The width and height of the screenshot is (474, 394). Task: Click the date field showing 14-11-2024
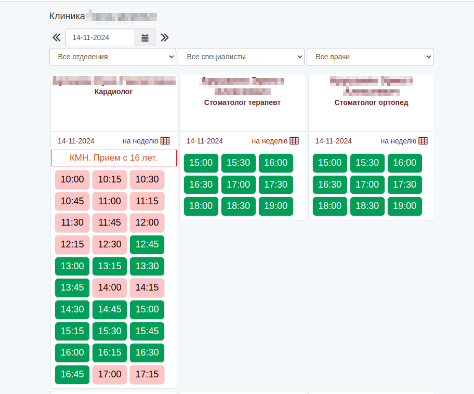tap(100, 37)
